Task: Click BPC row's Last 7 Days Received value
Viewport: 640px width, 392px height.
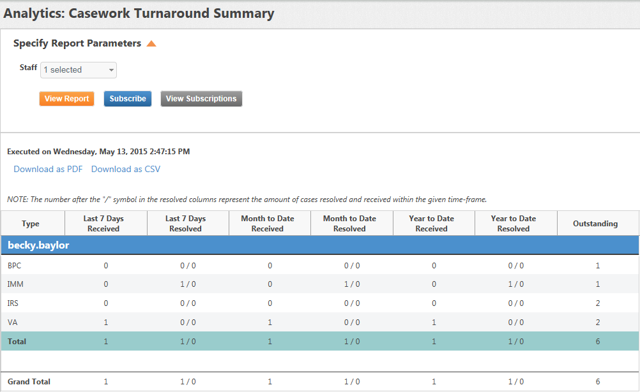Action: 106,266
